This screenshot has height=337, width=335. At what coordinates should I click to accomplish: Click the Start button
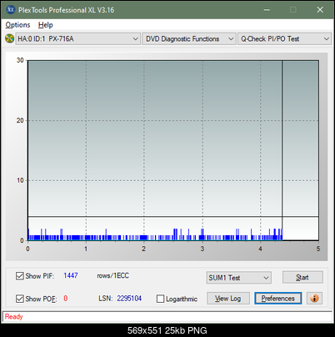click(x=302, y=278)
